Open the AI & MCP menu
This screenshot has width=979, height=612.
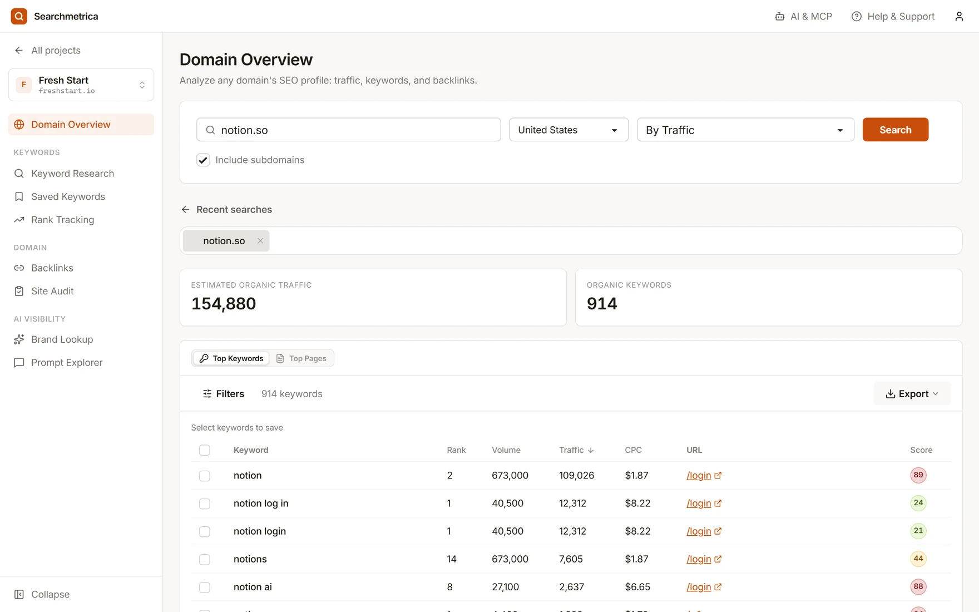tap(803, 16)
